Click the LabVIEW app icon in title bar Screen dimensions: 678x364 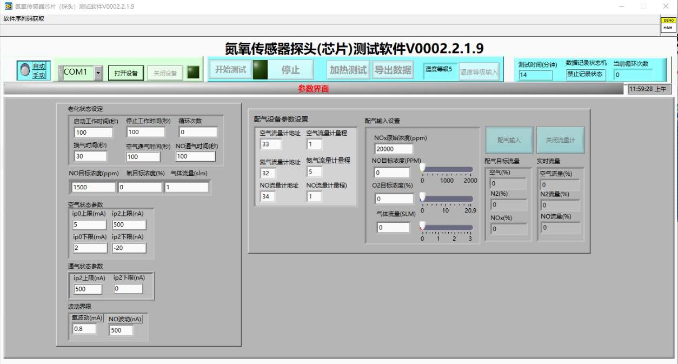(8, 6)
